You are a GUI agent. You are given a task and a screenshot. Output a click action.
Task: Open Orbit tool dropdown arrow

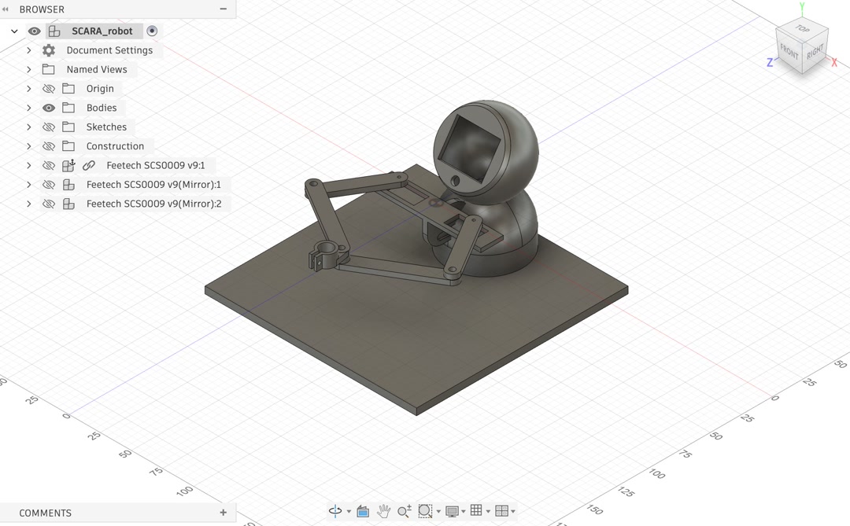[349, 511]
